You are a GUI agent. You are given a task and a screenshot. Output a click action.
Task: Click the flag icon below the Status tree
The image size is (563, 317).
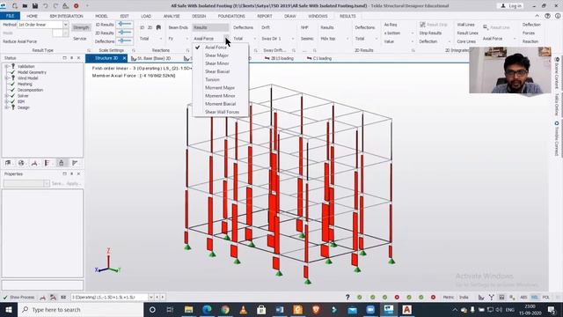(75, 163)
